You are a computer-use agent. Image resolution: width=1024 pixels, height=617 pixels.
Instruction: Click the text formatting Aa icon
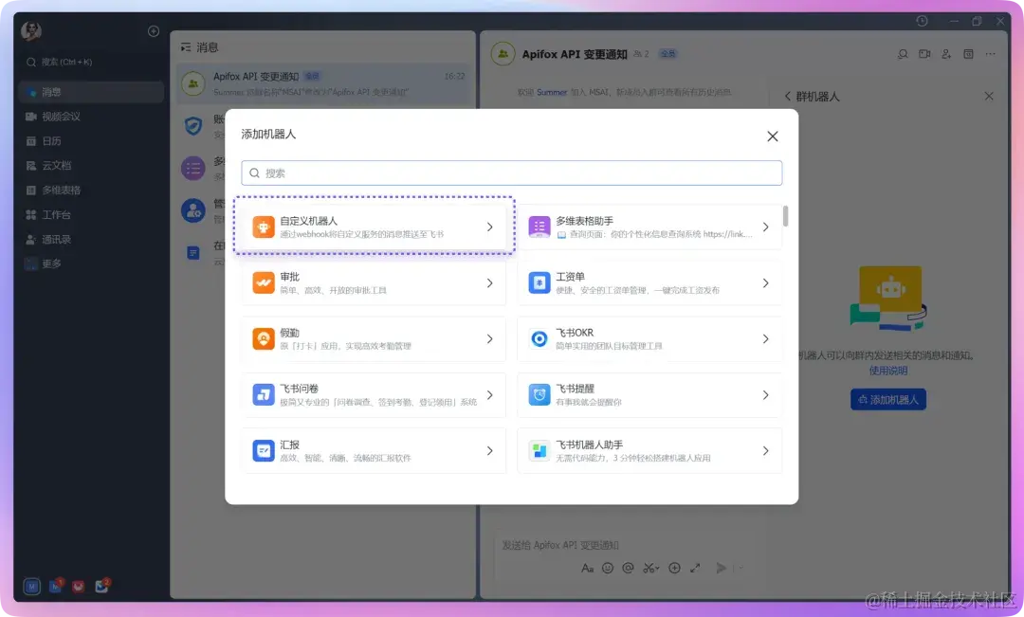coord(587,568)
